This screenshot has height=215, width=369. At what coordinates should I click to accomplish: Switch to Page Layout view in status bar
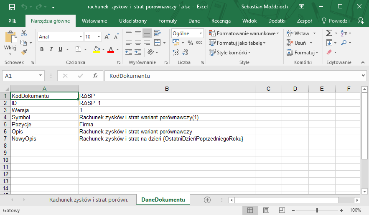(265, 210)
